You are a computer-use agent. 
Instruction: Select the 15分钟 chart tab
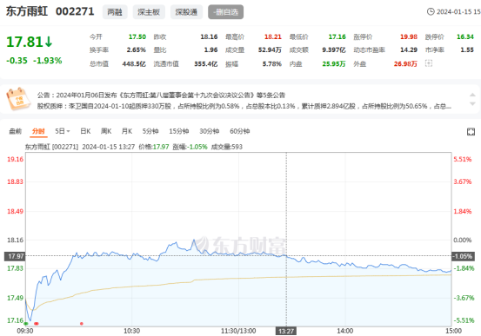(x=179, y=131)
